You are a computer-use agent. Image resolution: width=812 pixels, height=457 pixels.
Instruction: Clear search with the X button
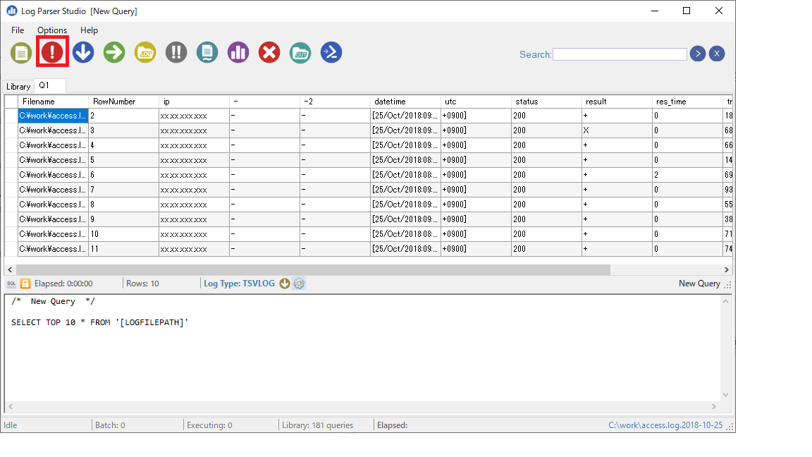pos(717,54)
